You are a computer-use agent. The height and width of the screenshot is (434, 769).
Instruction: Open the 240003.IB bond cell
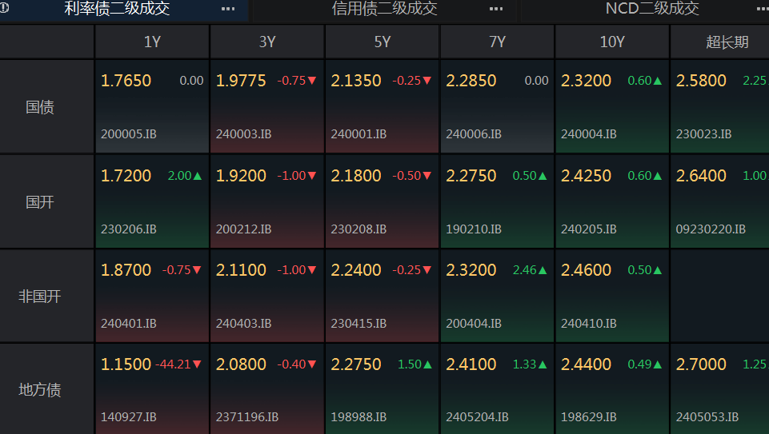[x=267, y=106]
